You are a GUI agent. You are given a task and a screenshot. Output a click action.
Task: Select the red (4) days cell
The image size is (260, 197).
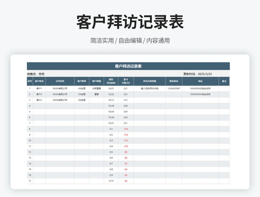126,181
